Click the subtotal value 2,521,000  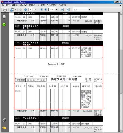[x=88, y=128]
